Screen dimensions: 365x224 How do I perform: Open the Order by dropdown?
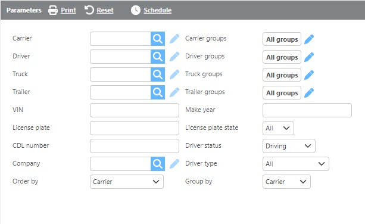pyautogui.click(x=127, y=182)
